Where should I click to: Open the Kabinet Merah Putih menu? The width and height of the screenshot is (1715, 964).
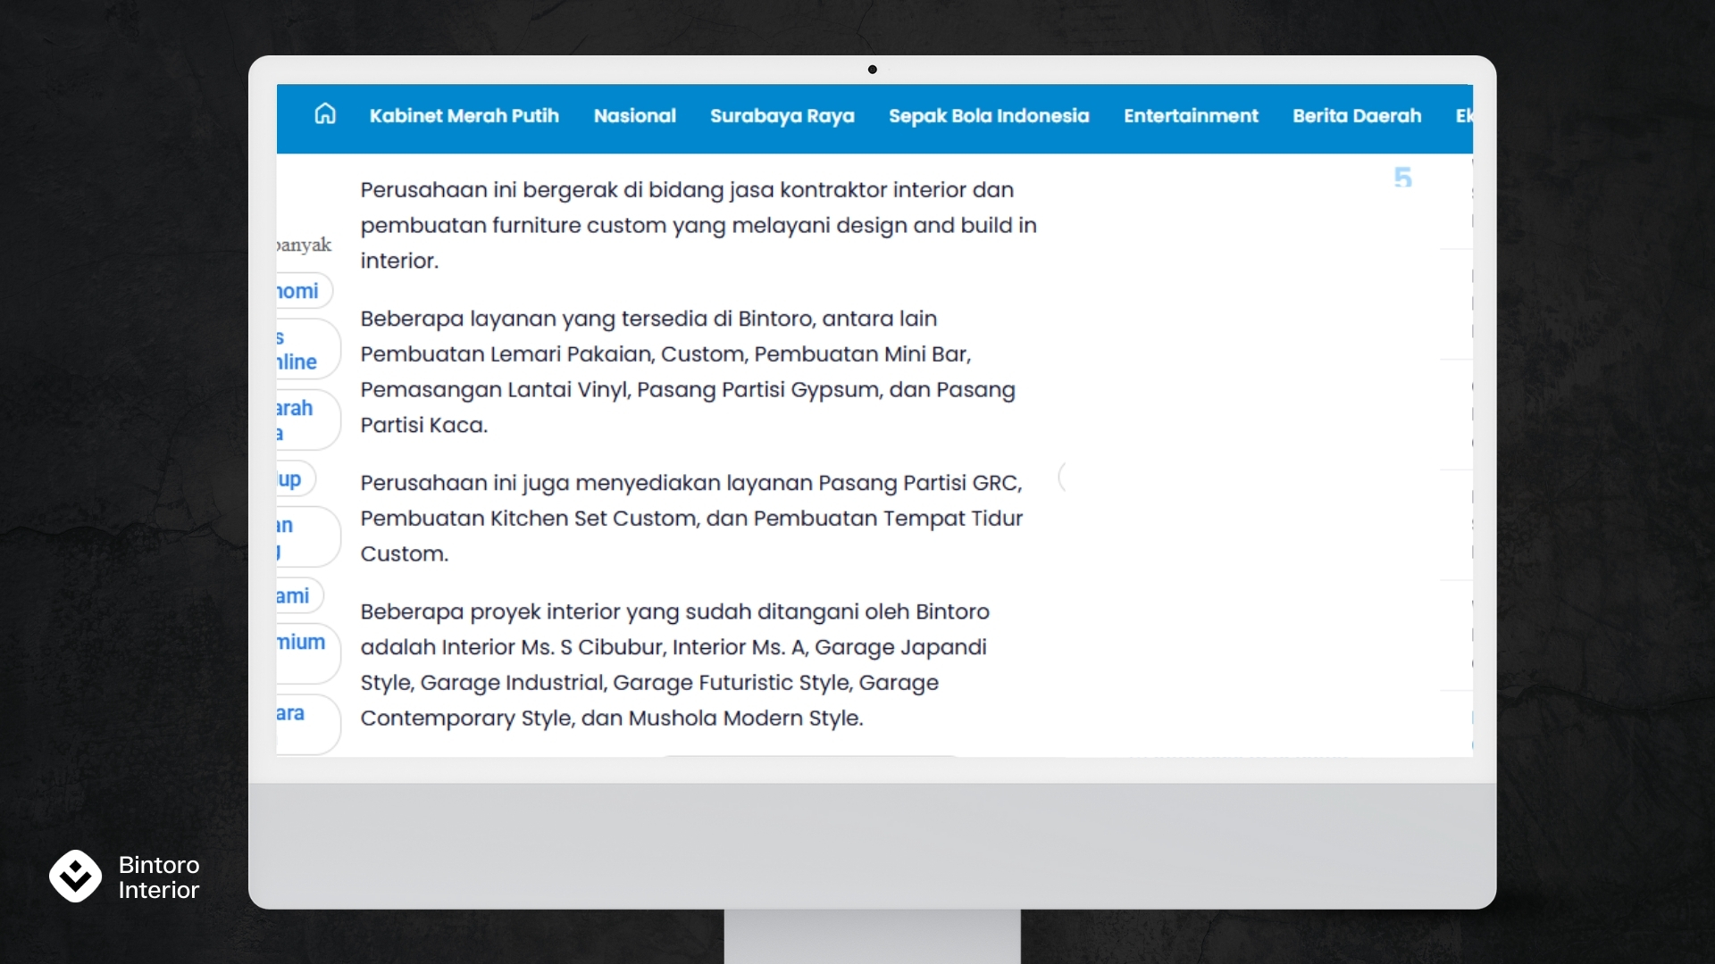[x=464, y=116]
